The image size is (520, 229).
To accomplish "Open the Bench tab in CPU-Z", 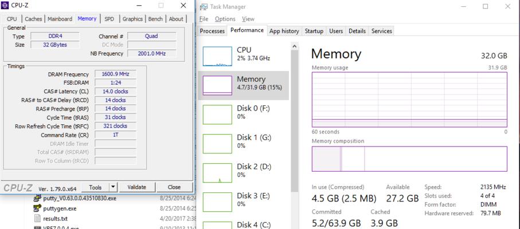I will coord(155,19).
